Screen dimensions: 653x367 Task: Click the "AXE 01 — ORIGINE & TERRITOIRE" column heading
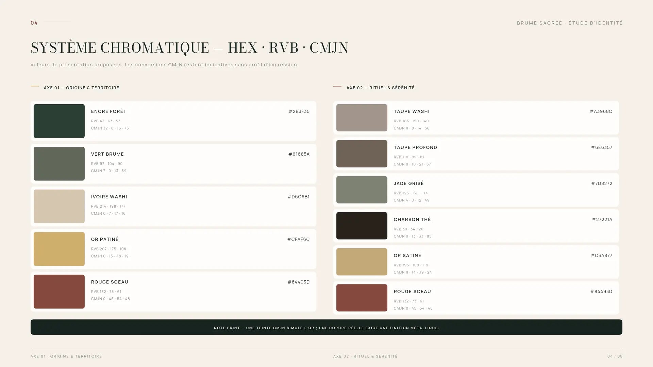click(x=82, y=88)
